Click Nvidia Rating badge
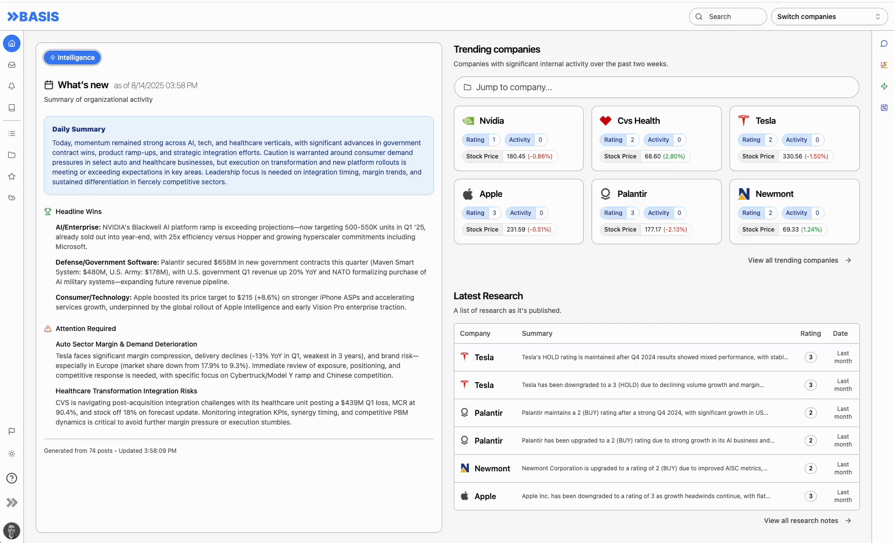Image resolution: width=894 pixels, height=543 pixels. point(481,140)
